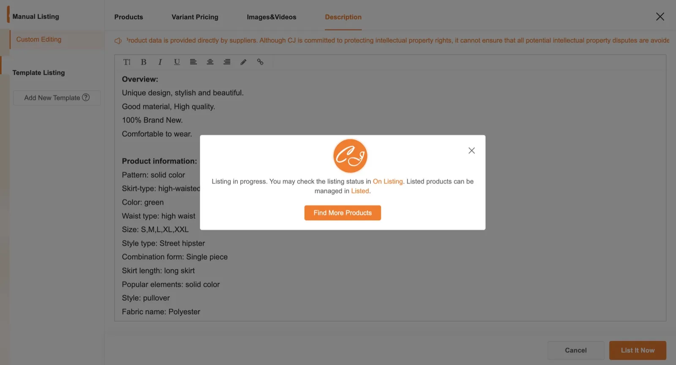Click the help icon beside Add New Template
676x365 pixels.
click(86, 97)
